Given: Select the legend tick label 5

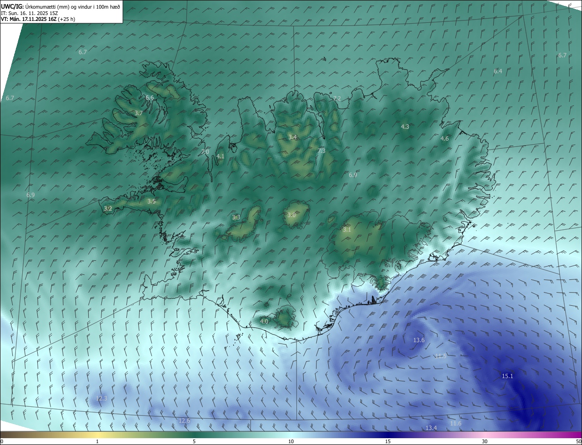Looking at the screenshot, I should pyautogui.click(x=194, y=441).
